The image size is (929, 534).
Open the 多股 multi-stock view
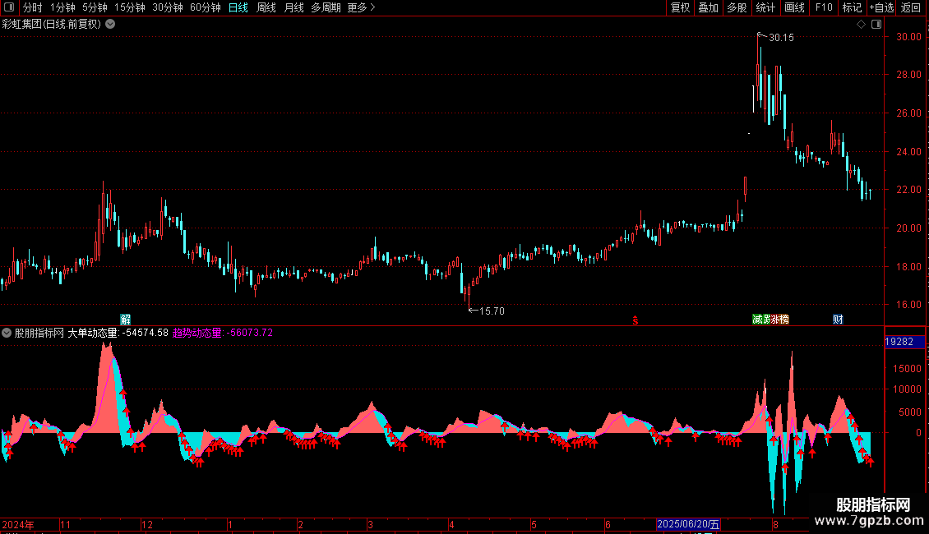click(x=737, y=7)
